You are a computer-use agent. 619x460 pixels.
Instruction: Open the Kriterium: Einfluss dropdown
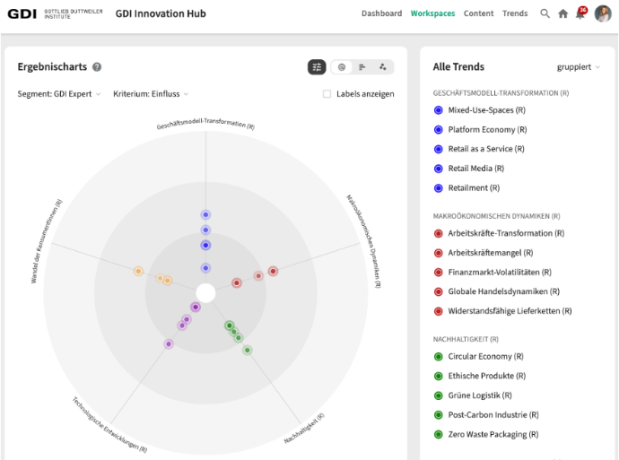151,94
